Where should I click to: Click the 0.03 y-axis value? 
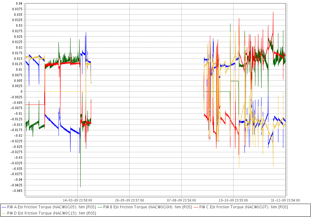click(19, 25)
